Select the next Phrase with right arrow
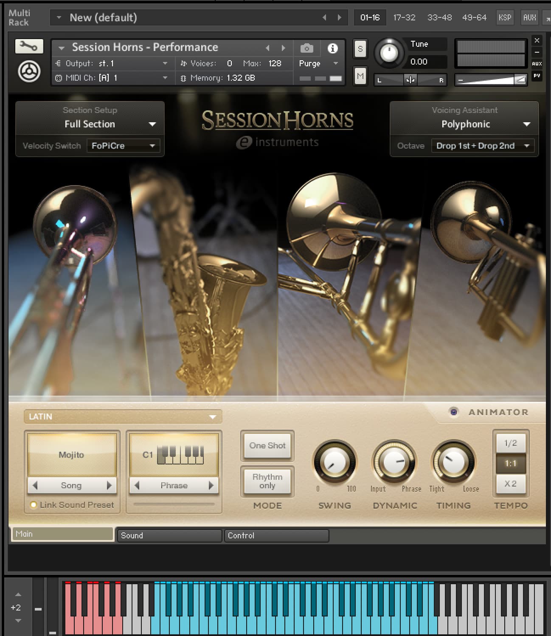The height and width of the screenshot is (636, 551). 211,485
